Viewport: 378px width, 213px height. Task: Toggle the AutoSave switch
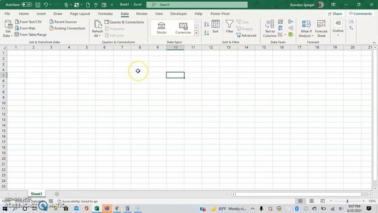tap(27, 5)
